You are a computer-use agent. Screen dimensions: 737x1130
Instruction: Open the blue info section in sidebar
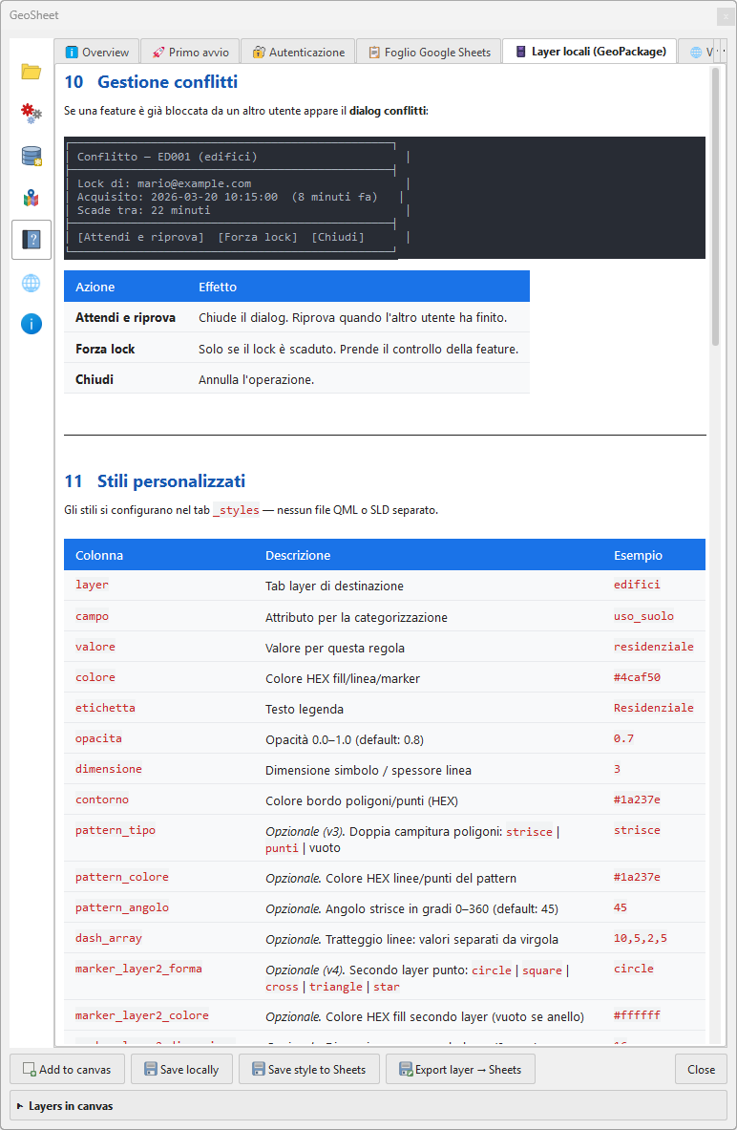coord(31,325)
